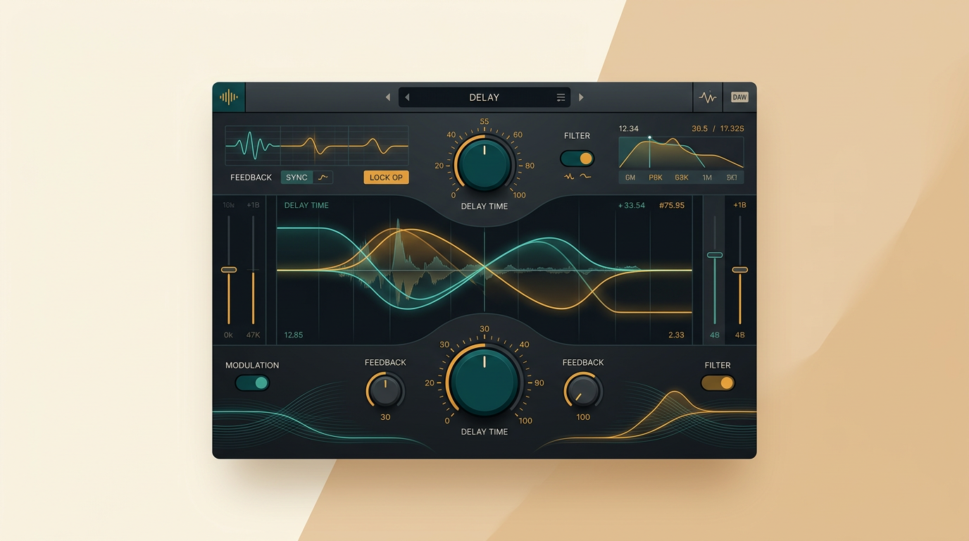Click the LOCK OP button
The width and height of the screenshot is (969, 541).
coord(386,178)
